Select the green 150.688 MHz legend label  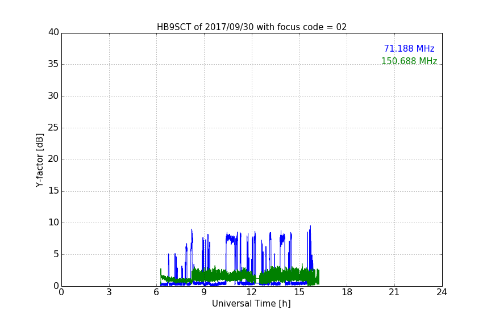(409, 61)
